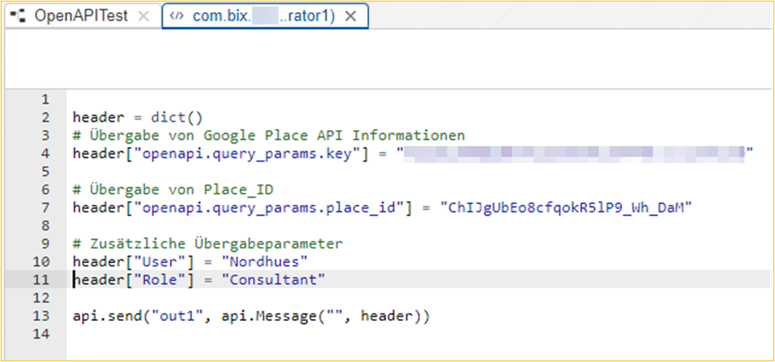Select line number 7 in the gutter
775x362 pixels.
(x=45, y=207)
